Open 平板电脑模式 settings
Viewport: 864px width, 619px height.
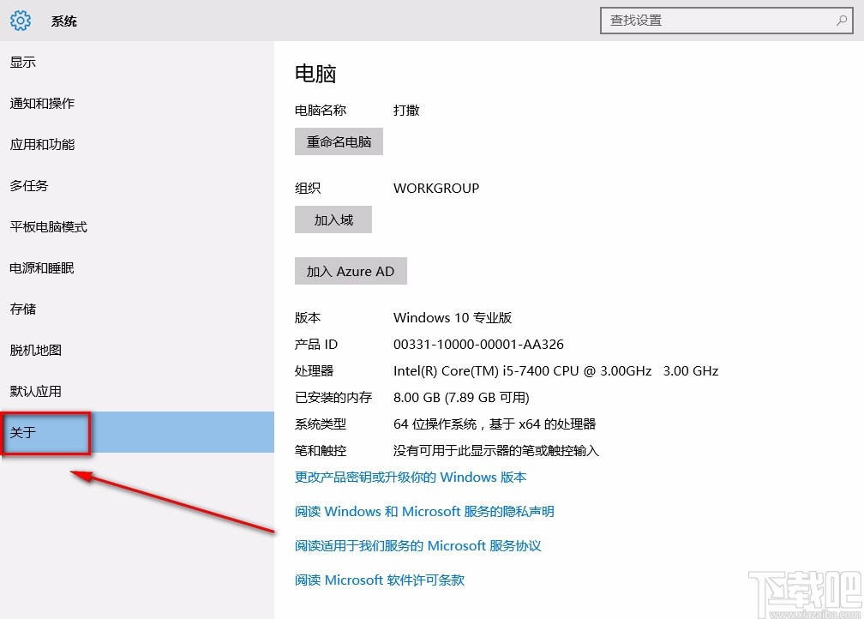coord(47,226)
